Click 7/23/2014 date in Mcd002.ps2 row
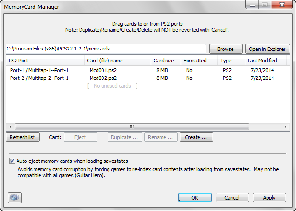 pos(262,78)
